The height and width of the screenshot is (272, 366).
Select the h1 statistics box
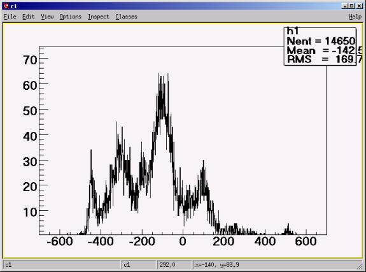click(x=320, y=47)
